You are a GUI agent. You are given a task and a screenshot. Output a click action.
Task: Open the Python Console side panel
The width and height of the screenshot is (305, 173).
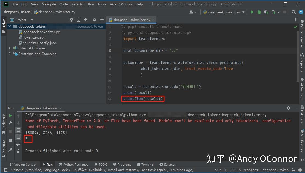point(302,33)
